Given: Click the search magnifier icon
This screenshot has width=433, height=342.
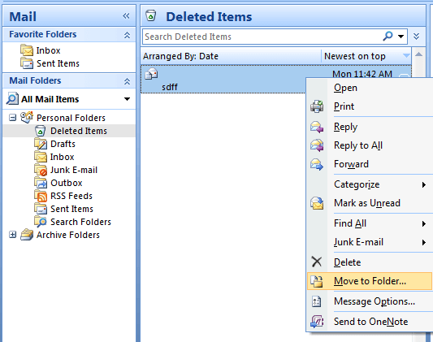Looking at the screenshot, I should (x=388, y=37).
